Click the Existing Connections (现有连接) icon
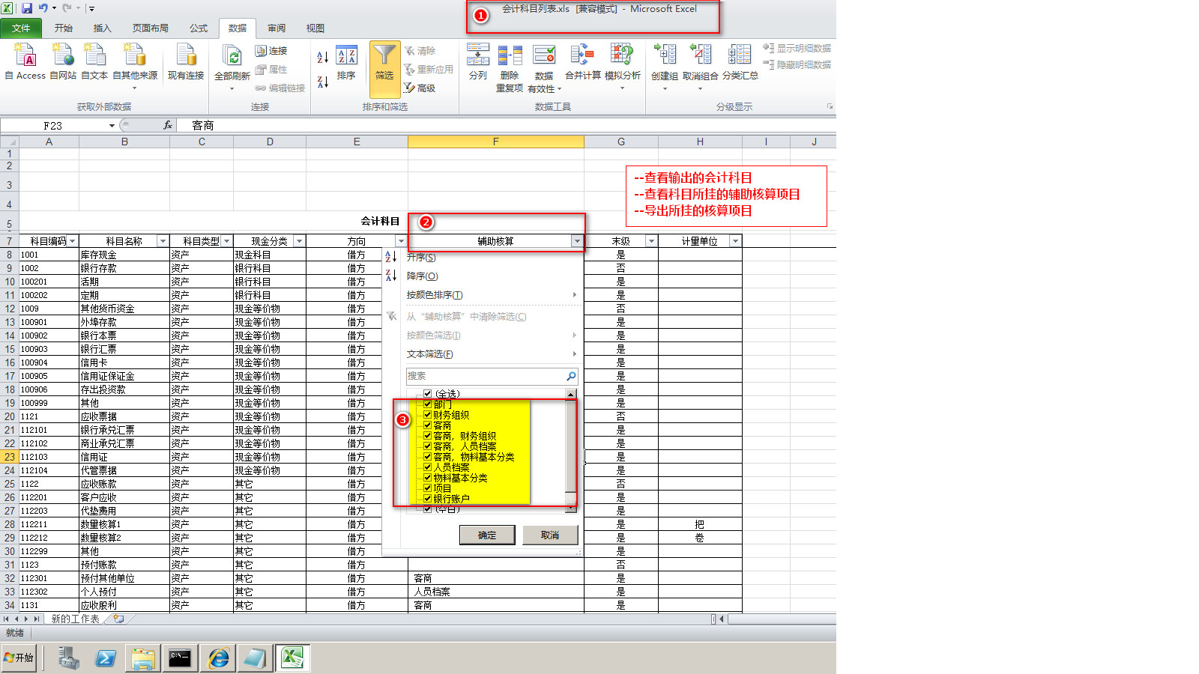The width and height of the screenshot is (1199, 674). [186, 56]
